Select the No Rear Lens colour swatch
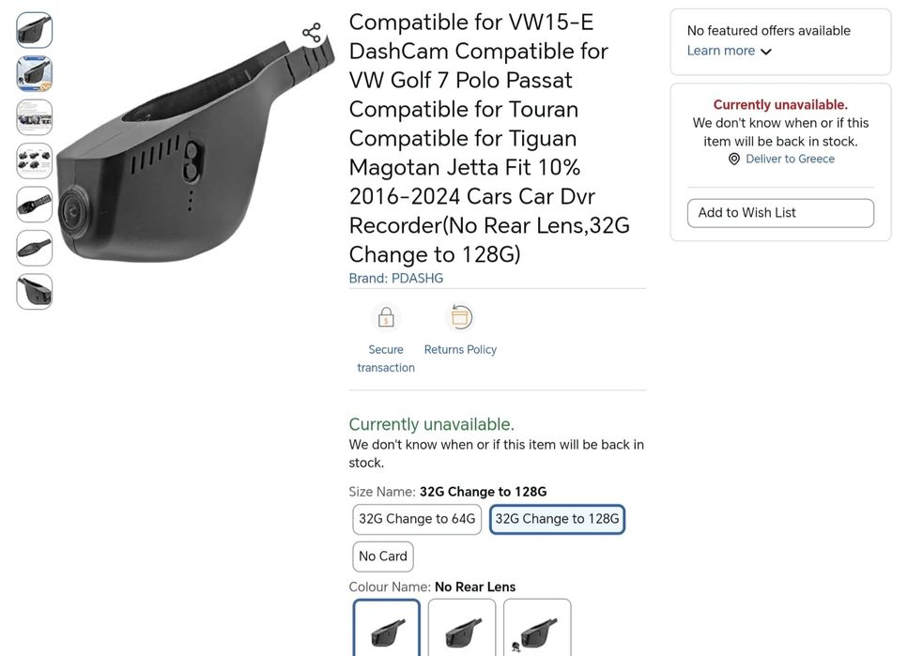 pyautogui.click(x=387, y=629)
